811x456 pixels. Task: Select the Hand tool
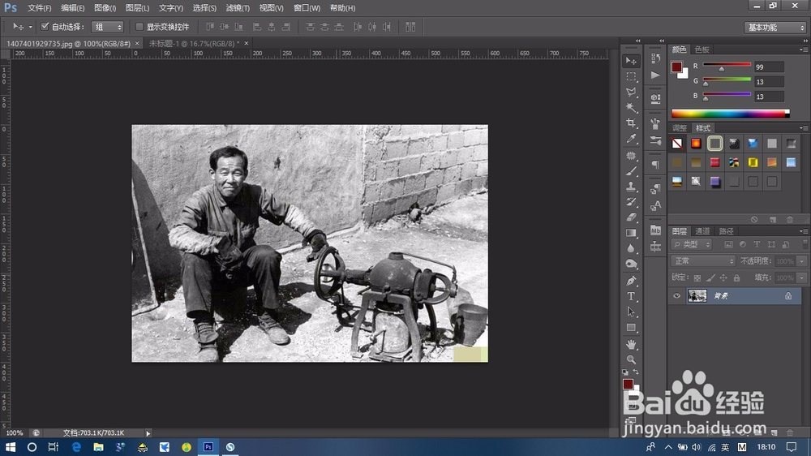[x=631, y=344]
